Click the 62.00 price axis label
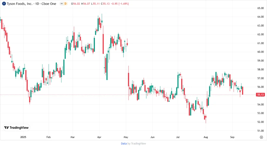The image size is (267, 147). click(x=260, y=34)
